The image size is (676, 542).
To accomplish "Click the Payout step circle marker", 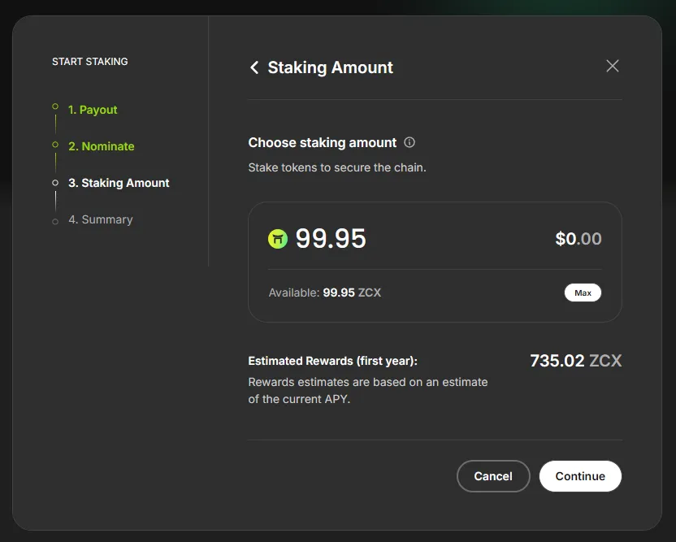I will (55, 106).
